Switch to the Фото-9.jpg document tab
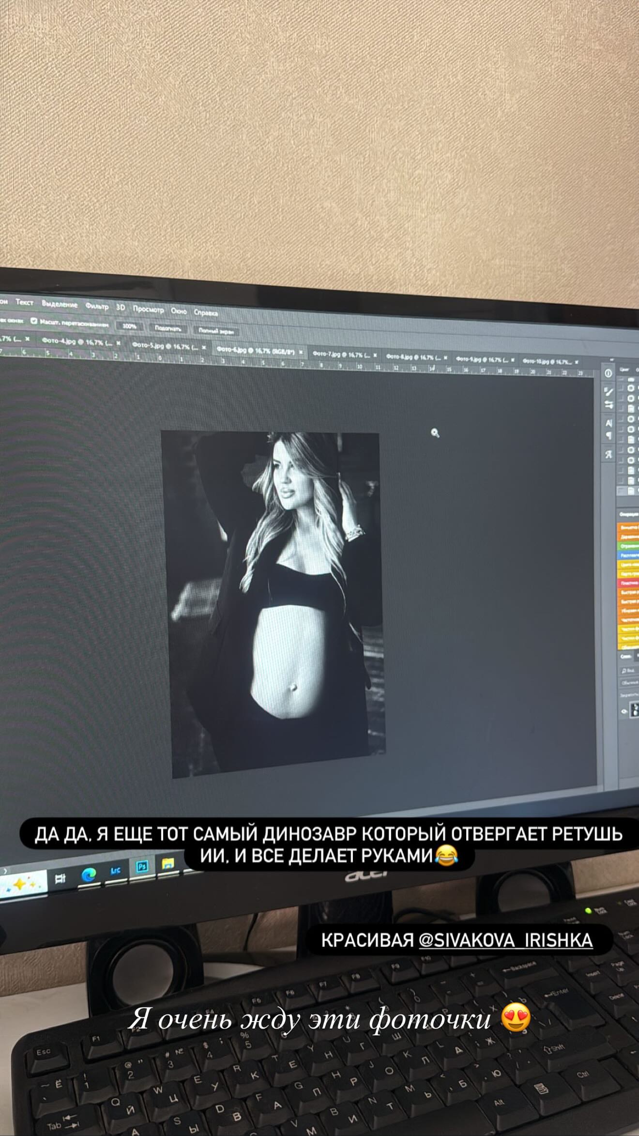 [486, 360]
